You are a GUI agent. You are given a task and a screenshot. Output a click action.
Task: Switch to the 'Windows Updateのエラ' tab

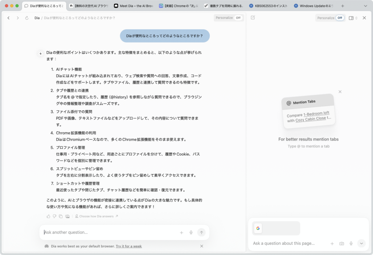[314, 6]
